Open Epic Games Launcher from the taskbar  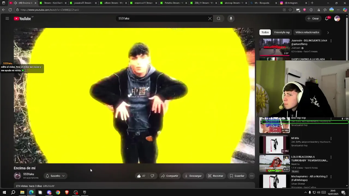point(85,192)
